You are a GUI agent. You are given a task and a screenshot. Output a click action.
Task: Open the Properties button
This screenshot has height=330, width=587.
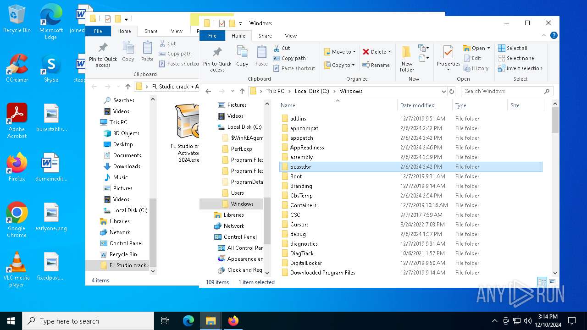click(x=448, y=59)
